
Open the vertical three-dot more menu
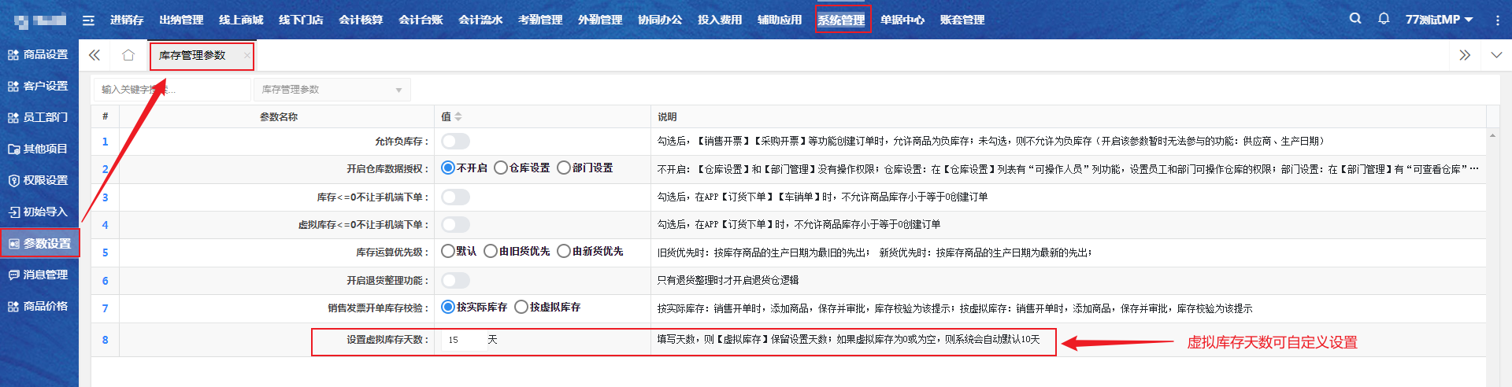(1497, 20)
